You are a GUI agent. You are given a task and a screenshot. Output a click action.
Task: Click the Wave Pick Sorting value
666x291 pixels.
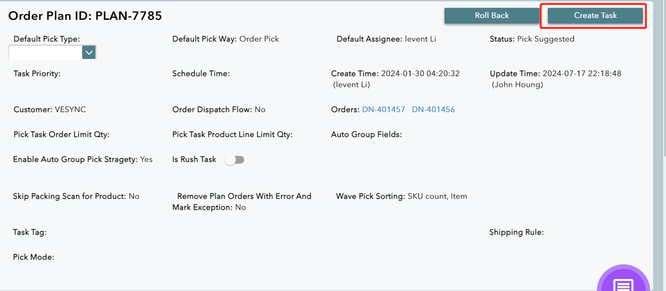point(437,196)
